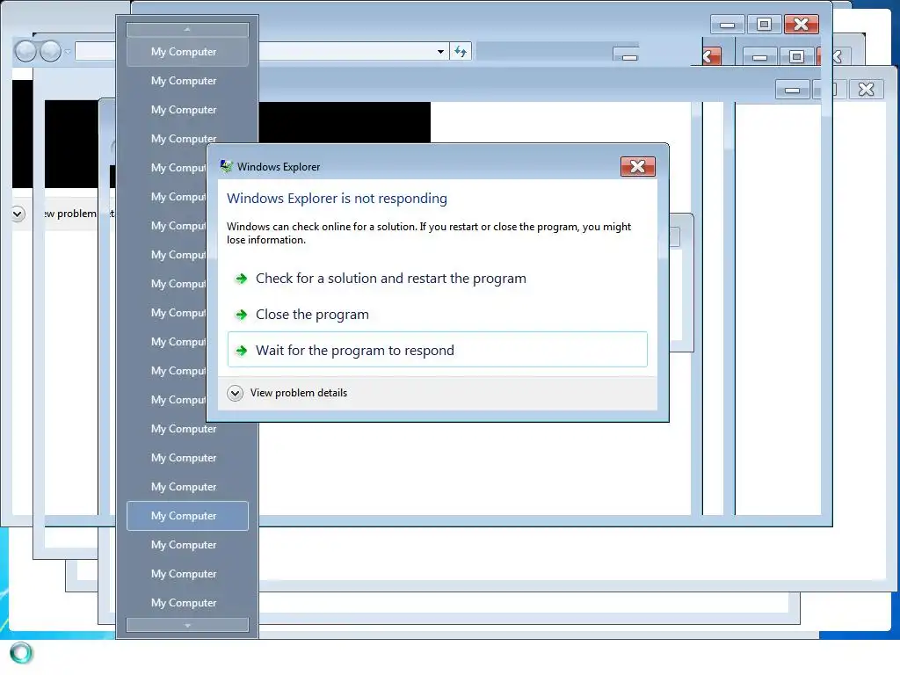Screen dimensions: 900x675
Task: Maximize the frontmost Explorer window
Action: click(x=764, y=25)
